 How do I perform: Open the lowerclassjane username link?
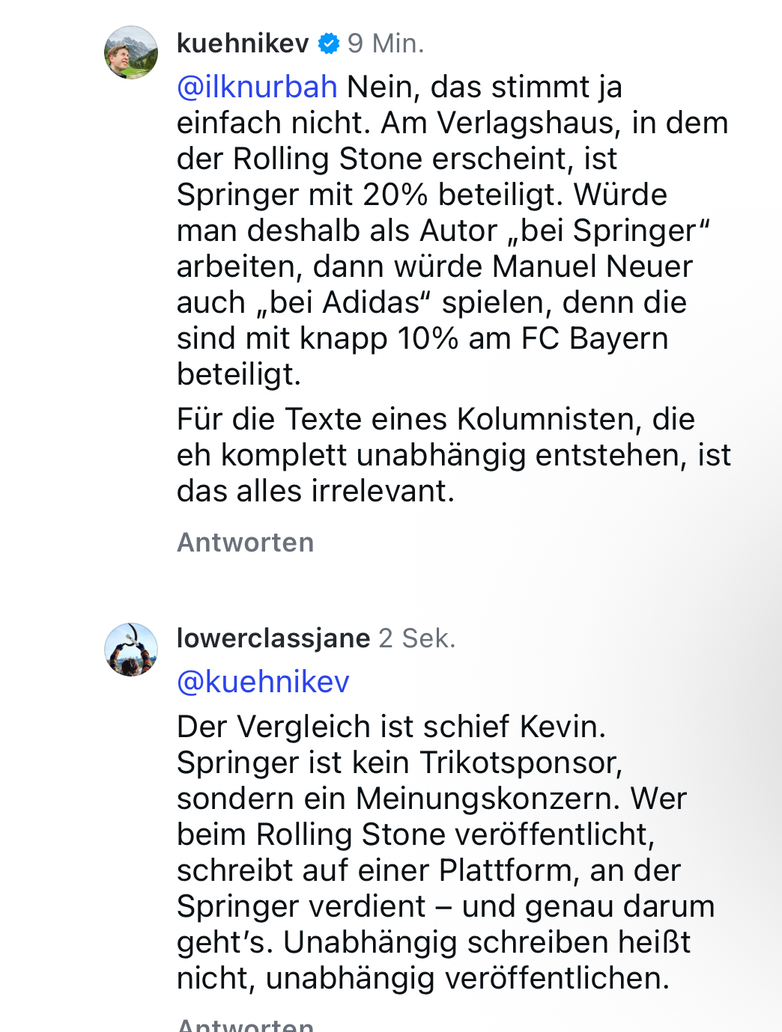click(273, 638)
